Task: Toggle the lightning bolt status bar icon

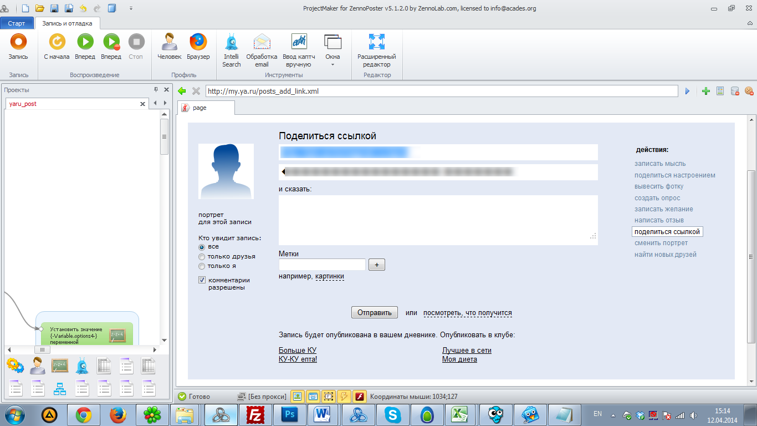Action: tap(344, 397)
